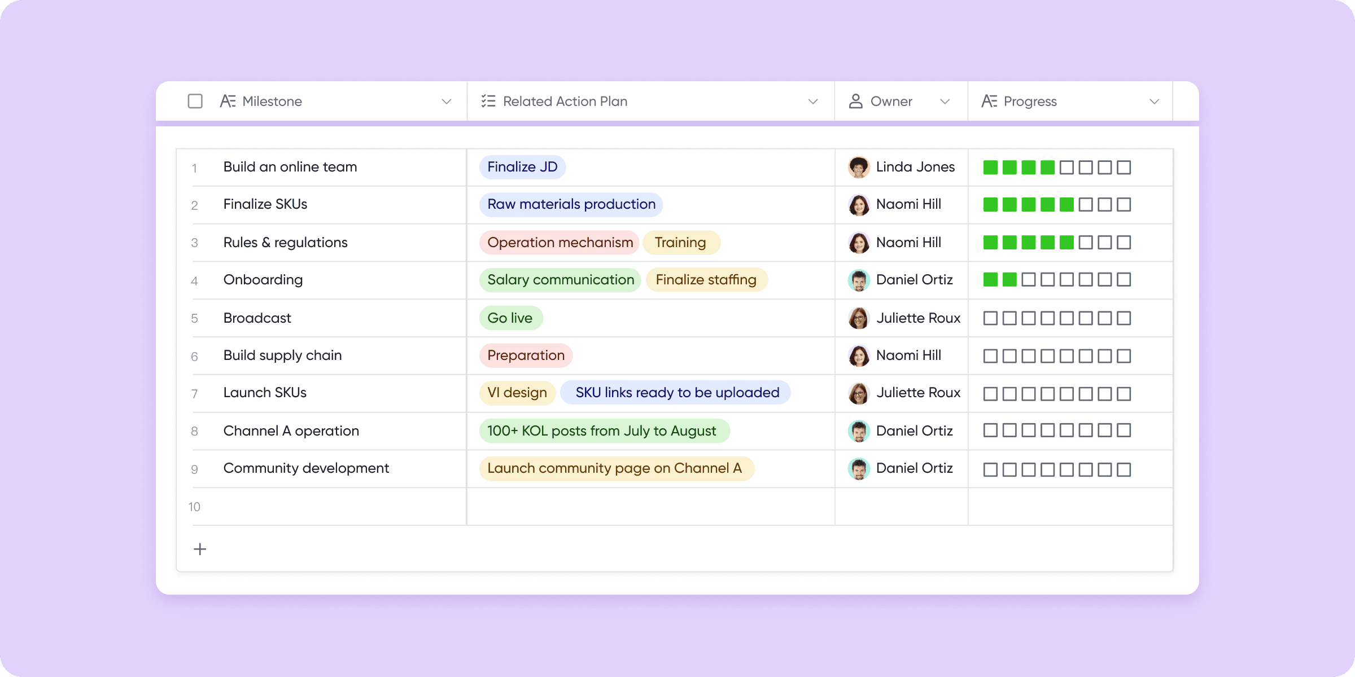Image resolution: width=1355 pixels, height=677 pixels.
Task: Click the Progress column header icon
Action: point(991,101)
